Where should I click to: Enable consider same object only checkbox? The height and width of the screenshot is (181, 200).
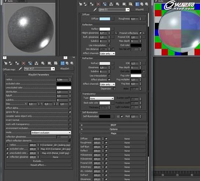(70, 116)
